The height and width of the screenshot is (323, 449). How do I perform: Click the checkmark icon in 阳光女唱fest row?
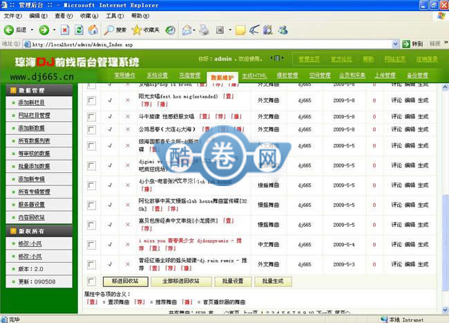coord(110,100)
